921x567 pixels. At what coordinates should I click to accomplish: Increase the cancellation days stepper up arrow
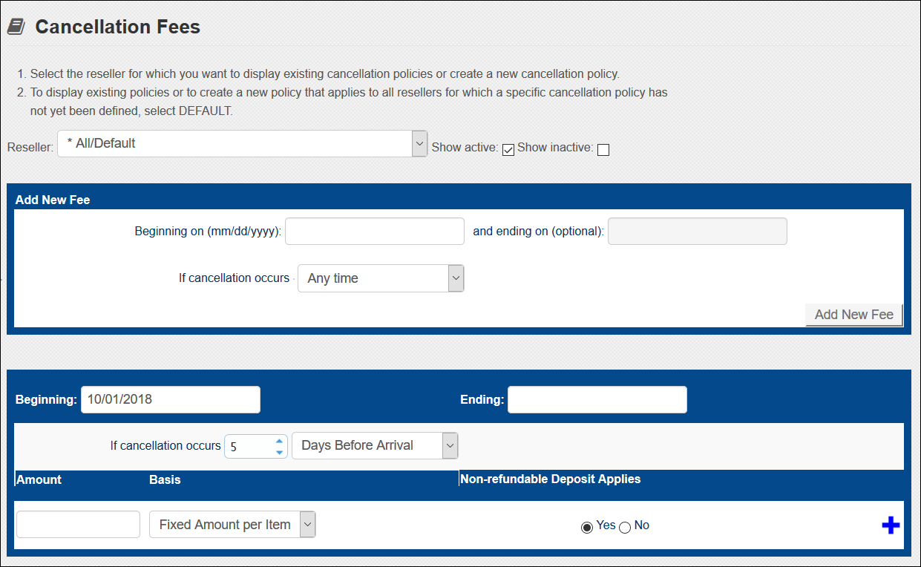coord(279,441)
